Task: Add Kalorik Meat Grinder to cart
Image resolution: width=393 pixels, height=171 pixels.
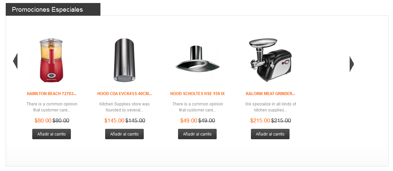Action: coord(270,134)
